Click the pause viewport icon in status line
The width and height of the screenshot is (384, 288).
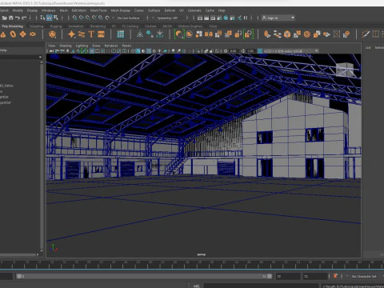pos(246,18)
